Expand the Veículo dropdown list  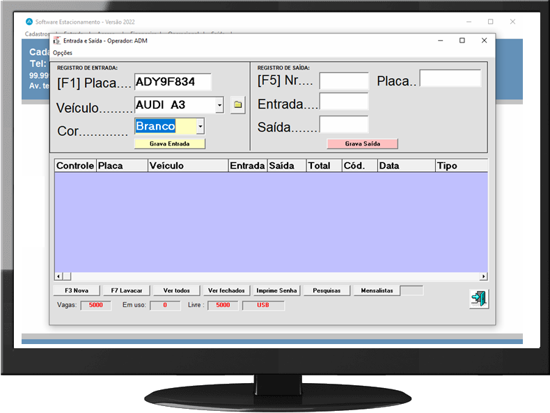(x=219, y=105)
